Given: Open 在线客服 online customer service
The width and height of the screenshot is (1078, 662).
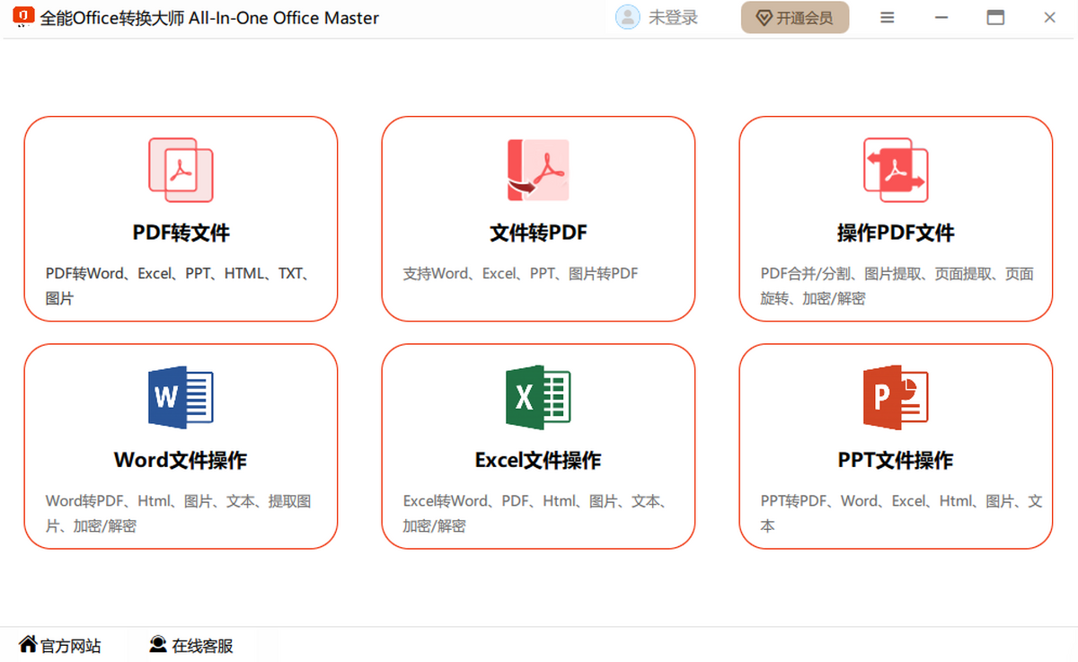Looking at the screenshot, I should coord(189,645).
